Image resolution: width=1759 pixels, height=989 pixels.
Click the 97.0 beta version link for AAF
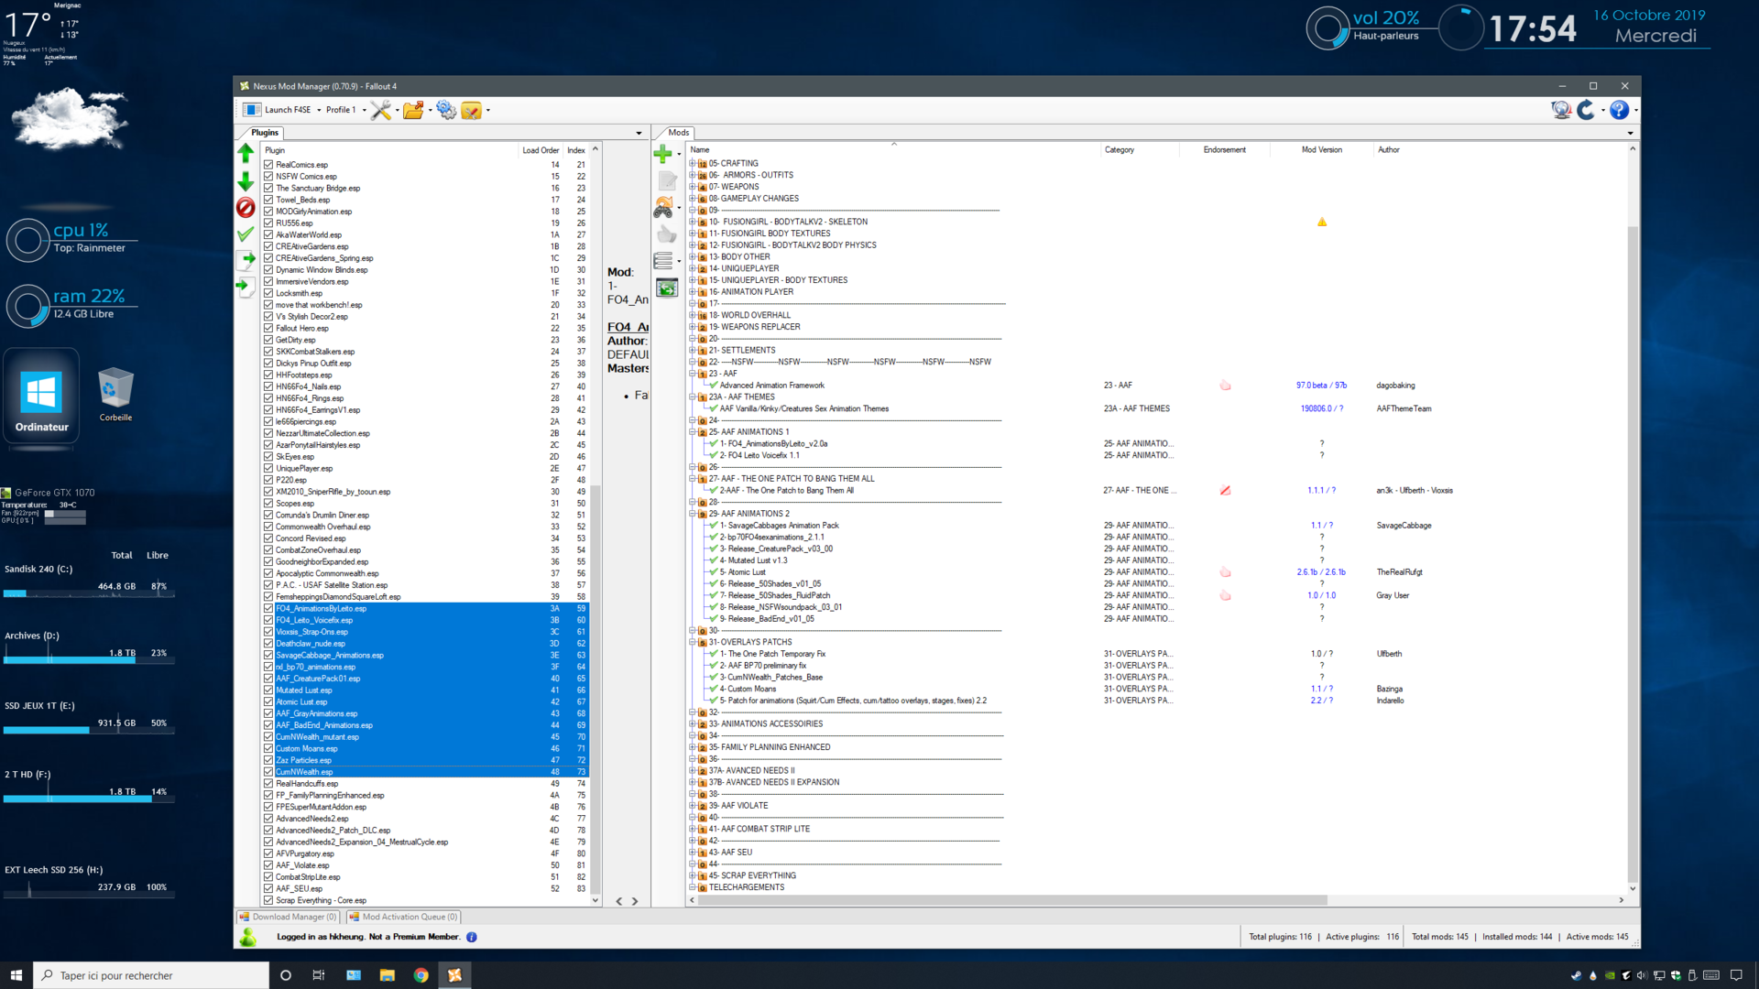(x=1321, y=386)
